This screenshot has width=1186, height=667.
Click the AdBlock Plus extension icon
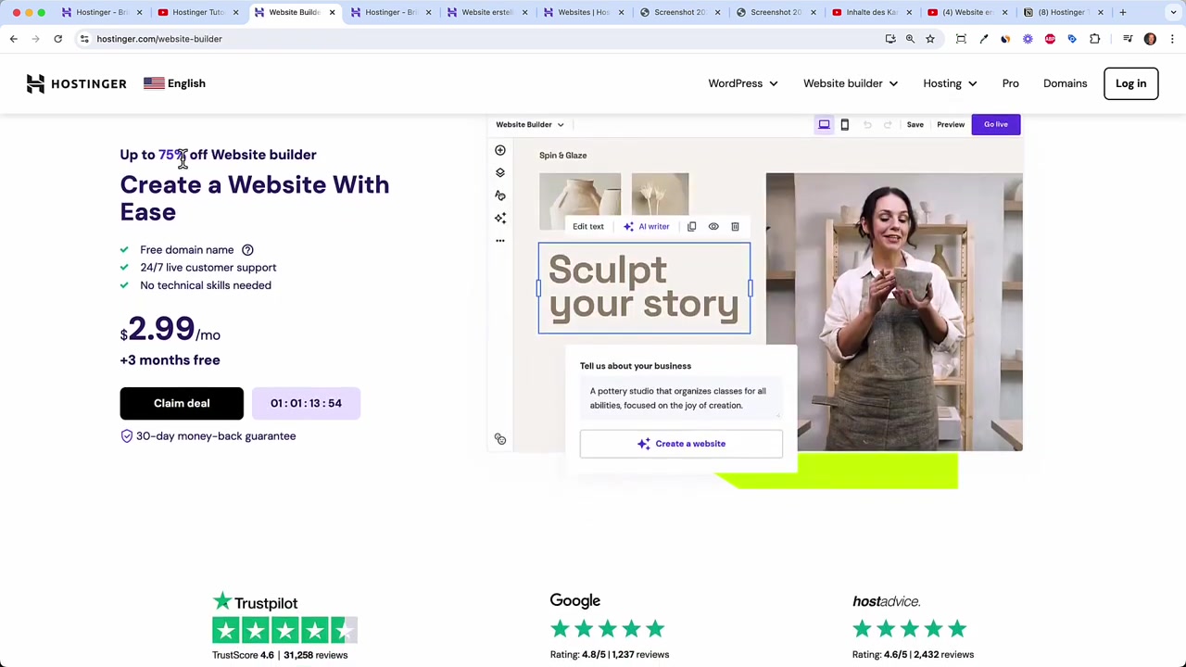pos(1050,39)
